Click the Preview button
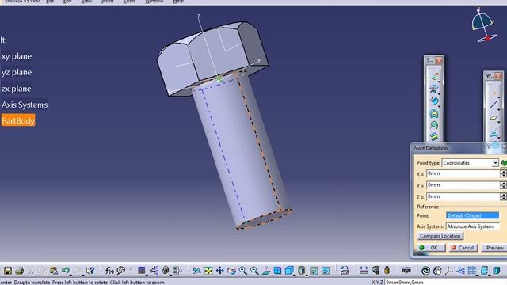 (x=494, y=248)
